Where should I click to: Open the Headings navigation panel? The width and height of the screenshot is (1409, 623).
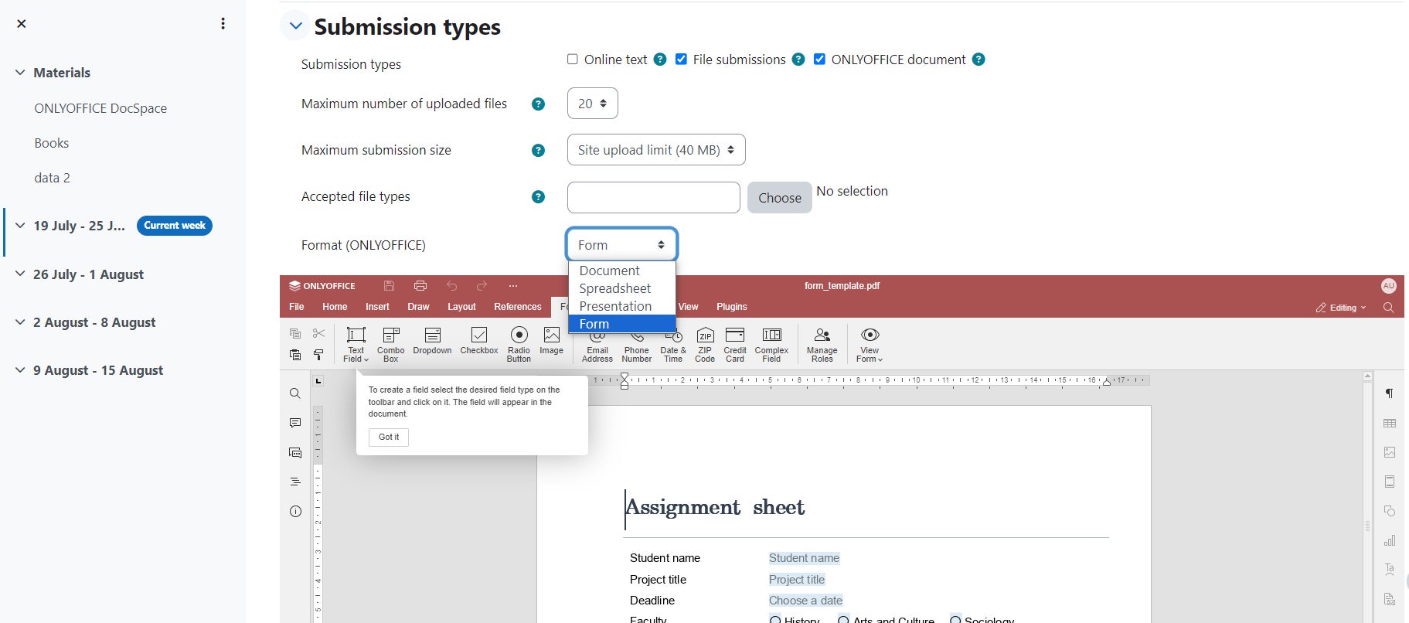pyautogui.click(x=295, y=482)
